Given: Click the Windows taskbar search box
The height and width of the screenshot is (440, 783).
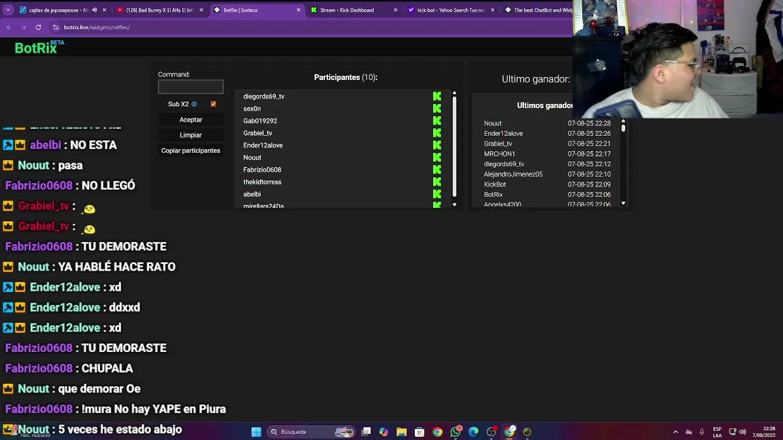Looking at the screenshot, I should pyautogui.click(x=312, y=432).
